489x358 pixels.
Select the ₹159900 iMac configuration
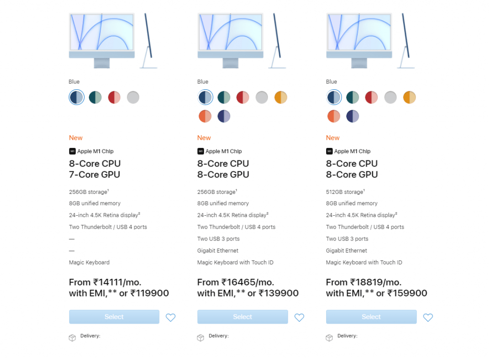[x=372, y=317]
